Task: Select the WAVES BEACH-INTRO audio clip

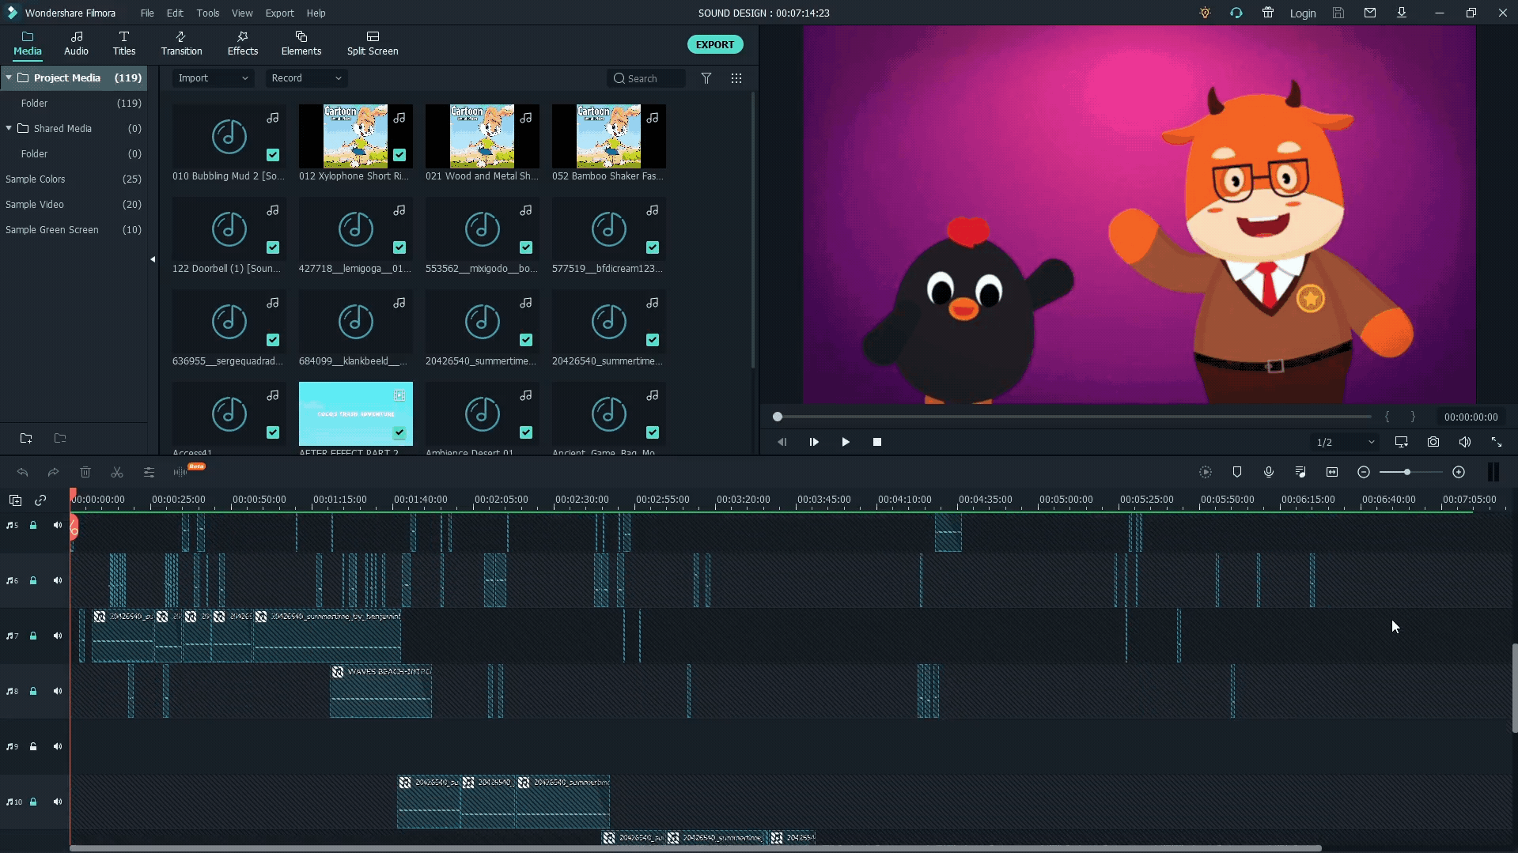Action: coord(380,691)
